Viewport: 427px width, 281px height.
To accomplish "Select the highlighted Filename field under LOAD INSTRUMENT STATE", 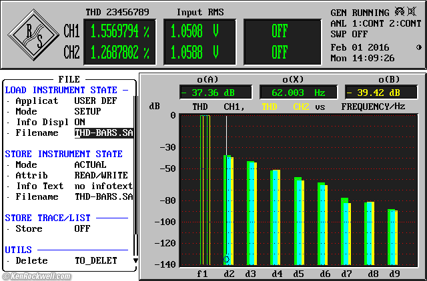I will coord(104,133).
